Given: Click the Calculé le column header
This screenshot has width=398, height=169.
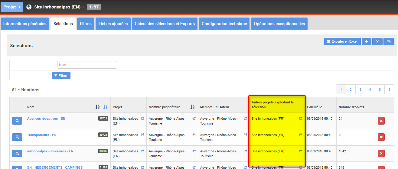Looking at the screenshot, I should coord(315,107).
